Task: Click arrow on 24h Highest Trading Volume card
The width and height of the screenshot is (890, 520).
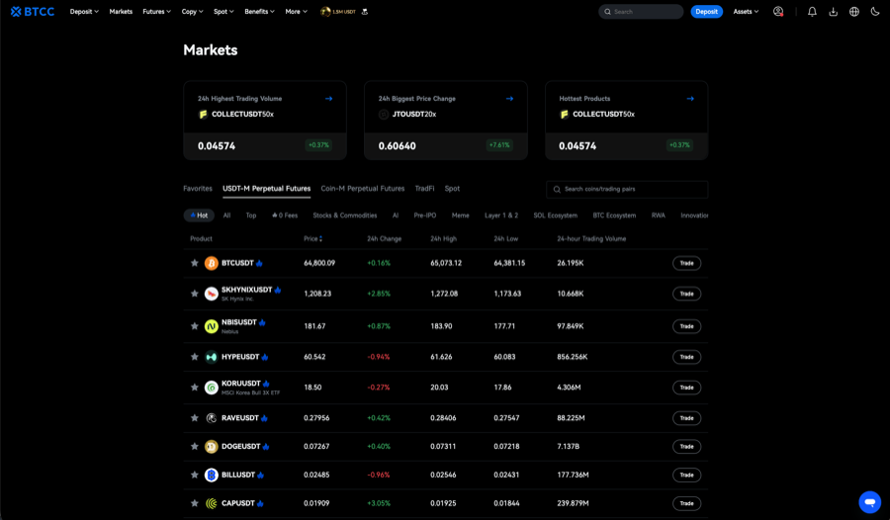Action: 328,98
